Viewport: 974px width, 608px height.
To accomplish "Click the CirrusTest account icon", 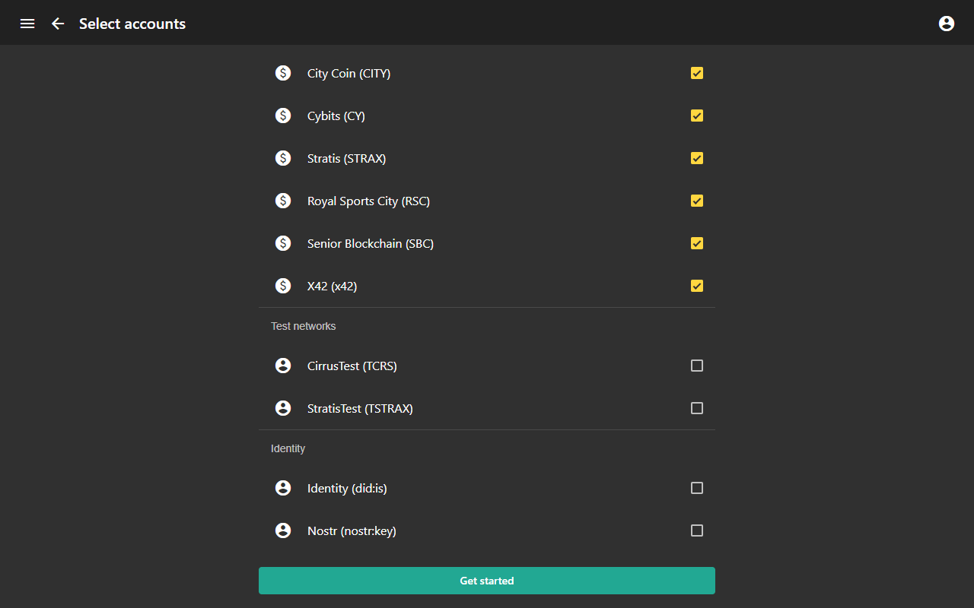I will pos(283,366).
